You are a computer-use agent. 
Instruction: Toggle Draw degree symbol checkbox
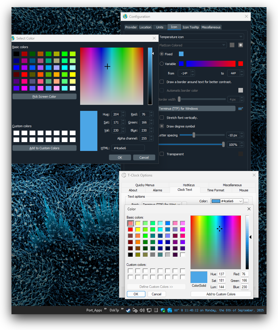tap(162, 126)
